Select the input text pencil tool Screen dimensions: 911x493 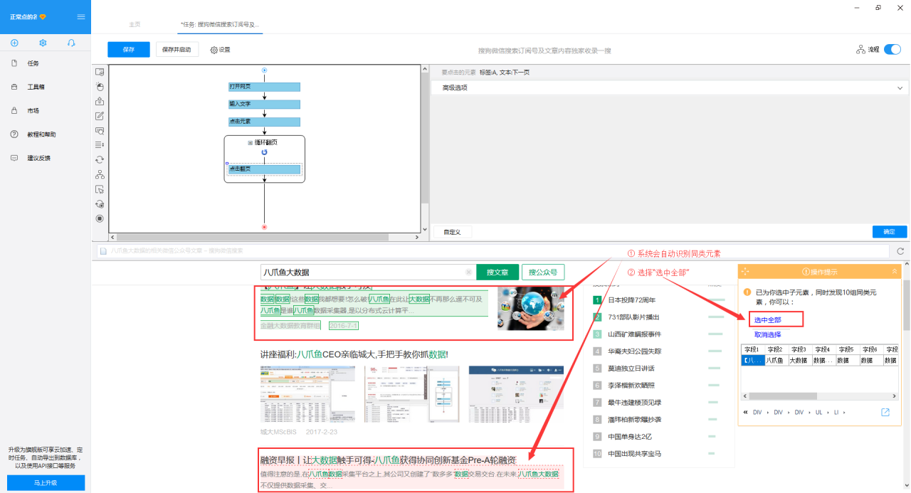pos(100,116)
